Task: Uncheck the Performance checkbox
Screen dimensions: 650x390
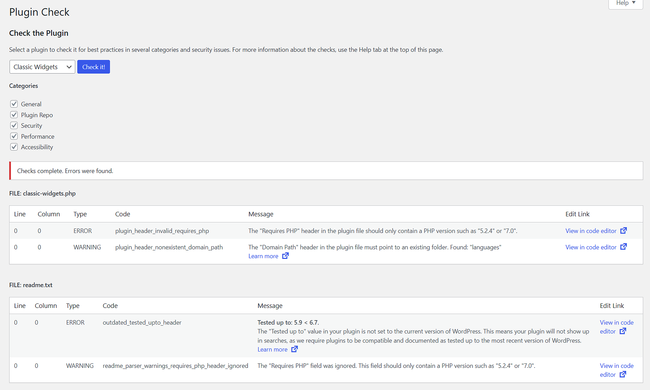Action: pyautogui.click(x=14, y=136)
